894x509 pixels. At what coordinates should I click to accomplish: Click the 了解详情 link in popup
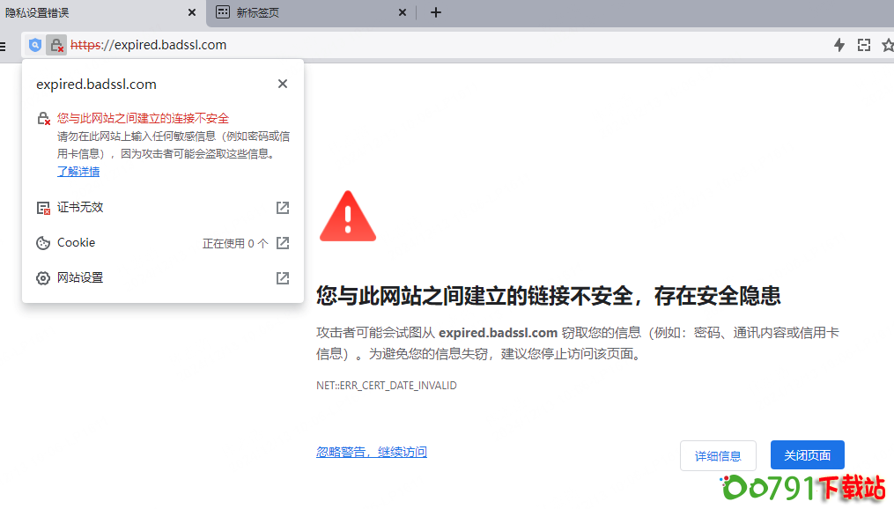78,172
